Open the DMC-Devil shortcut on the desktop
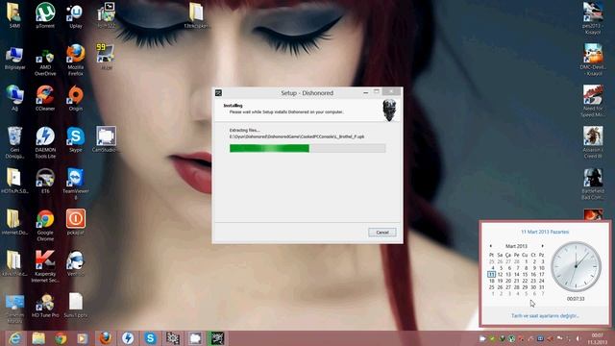The width and height of the screenshot is (615, 346). (593, 60)
